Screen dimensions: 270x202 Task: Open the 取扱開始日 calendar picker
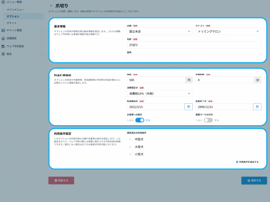pos(188,107)
